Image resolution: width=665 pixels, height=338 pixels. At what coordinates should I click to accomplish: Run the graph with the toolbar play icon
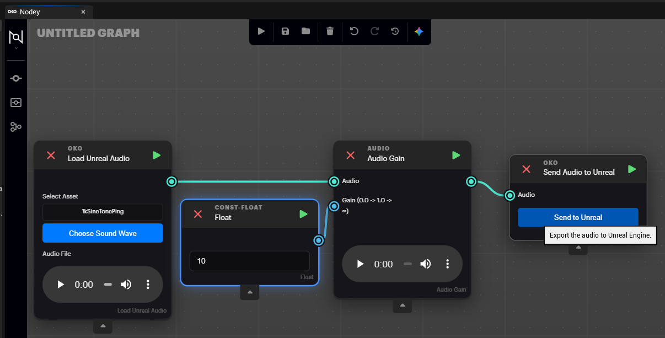tap(261, 31)
